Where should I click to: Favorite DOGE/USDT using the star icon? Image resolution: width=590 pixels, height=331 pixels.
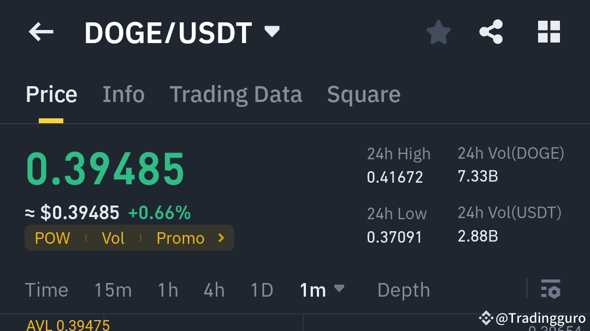[x=439, y=32]
